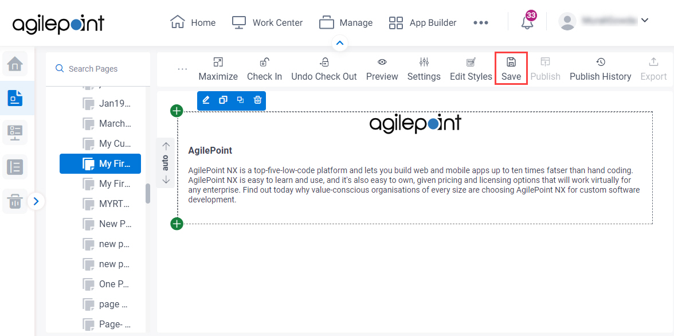Click the user avatar icon
Image resolution: width=674 pixels, height=336 pixels.
(567, 21)
